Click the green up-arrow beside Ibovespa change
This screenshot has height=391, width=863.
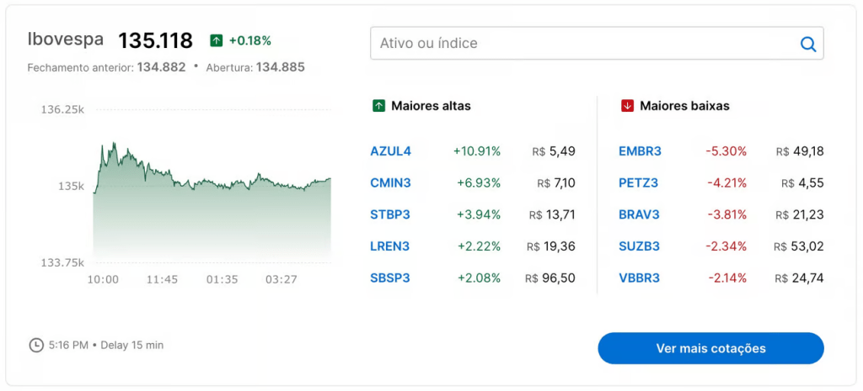point(217,40)
